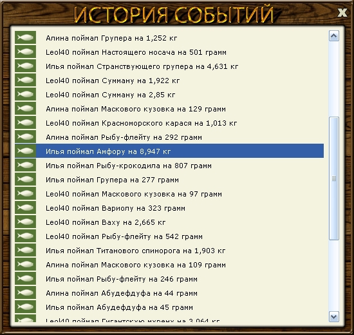Select row Илья поймал Рыбу-крокодила 807 грамм
This screenshot has width=354, height=335.
click(x=169, y=165)
